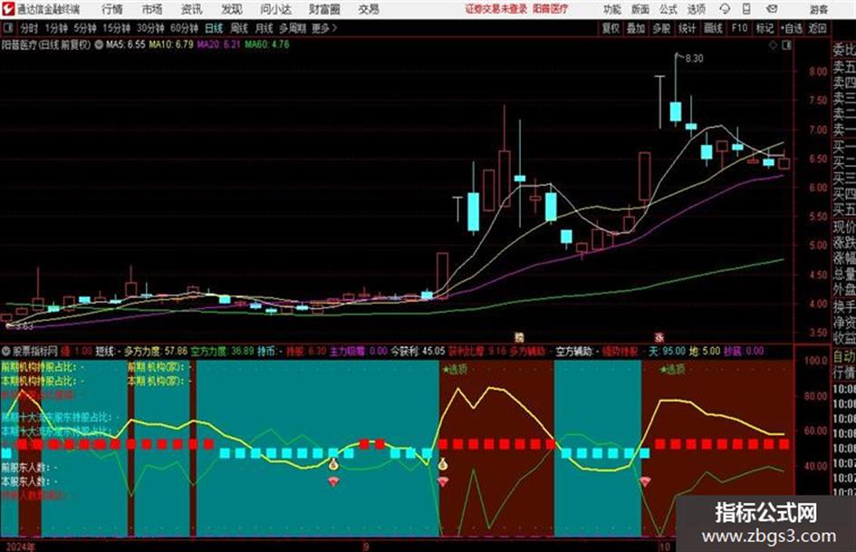The width and height of the screenshot is (856, 552).
Task: Click the 叠加 overlay toolbar button
Action: tap(636, 28)
